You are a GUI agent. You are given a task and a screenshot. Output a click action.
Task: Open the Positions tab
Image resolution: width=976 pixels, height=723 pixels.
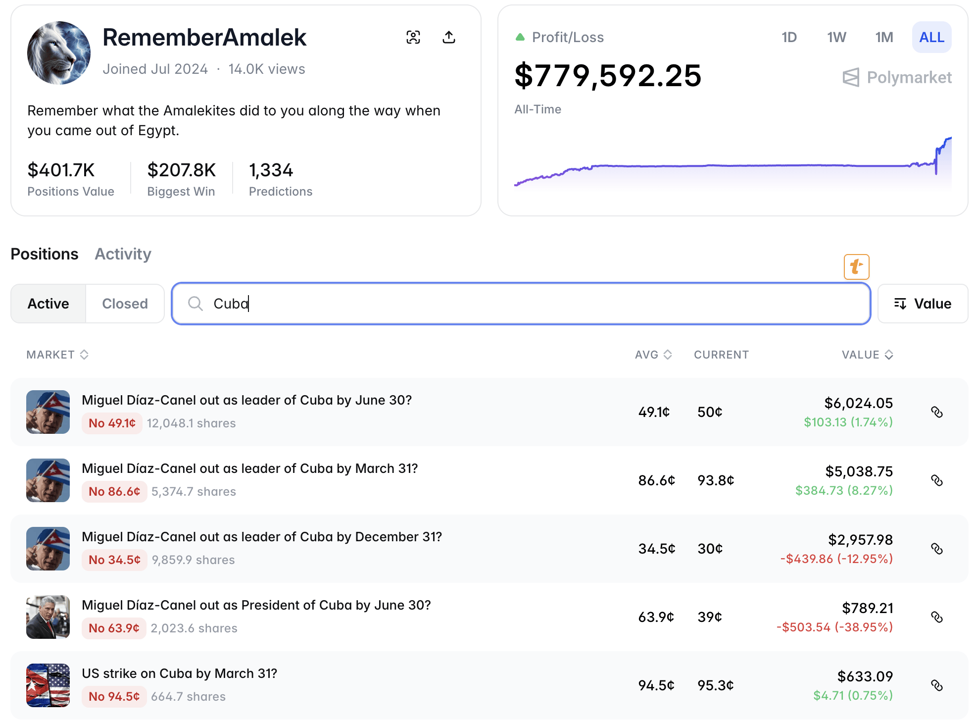tap(45, 254)
